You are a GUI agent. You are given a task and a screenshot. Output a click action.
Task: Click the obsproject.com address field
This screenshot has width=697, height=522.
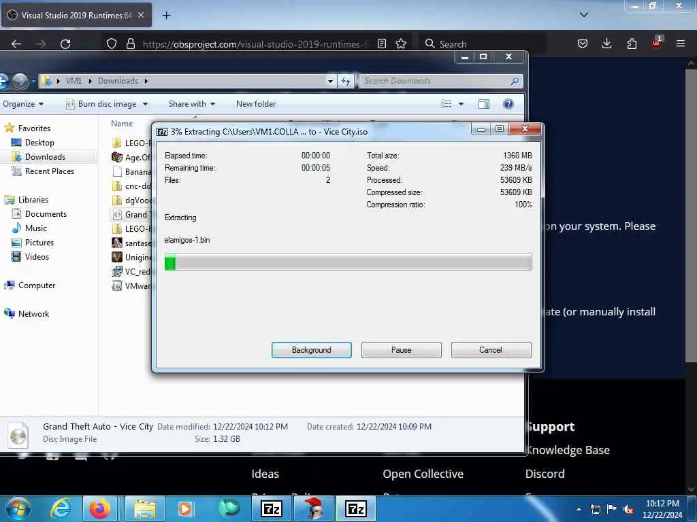point(255,44)
